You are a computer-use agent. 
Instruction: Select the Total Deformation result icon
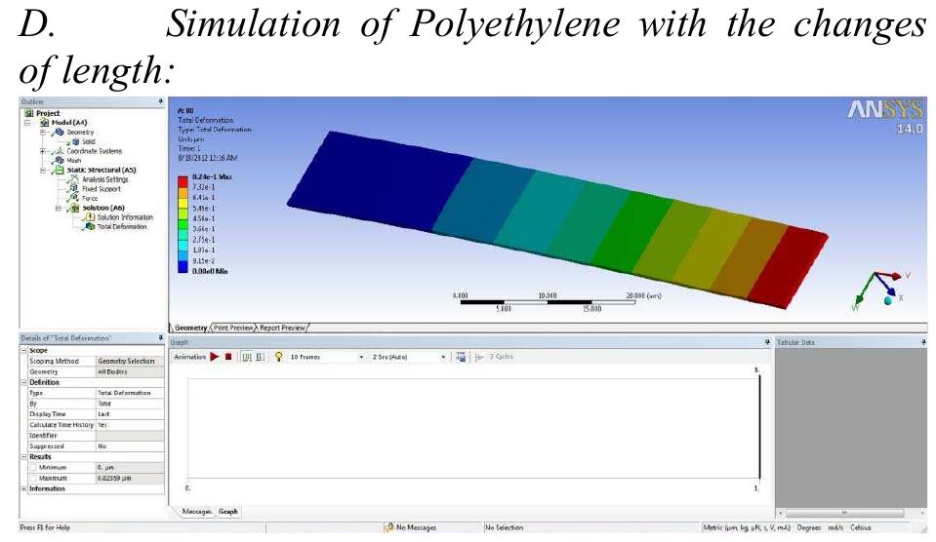pos(90,226)
